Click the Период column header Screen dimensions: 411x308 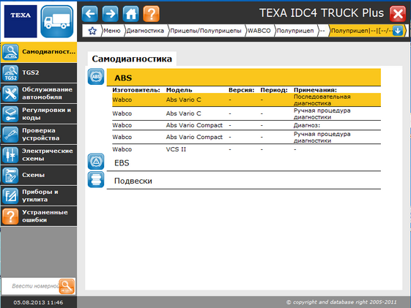click(x=274, y=90)
